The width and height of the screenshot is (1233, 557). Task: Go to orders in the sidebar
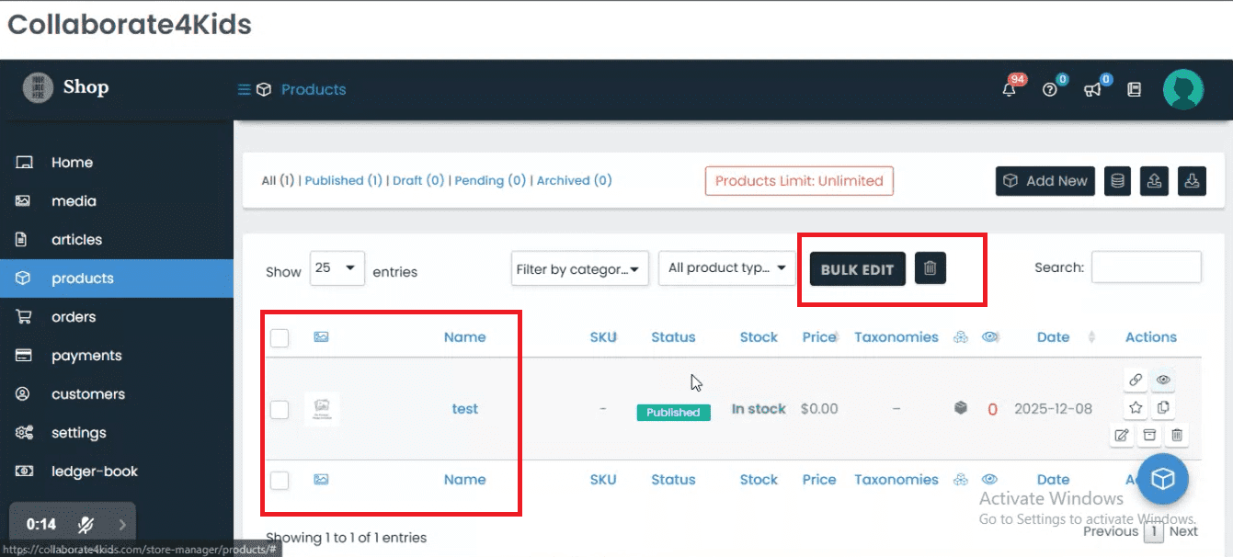pyautogui.click(x=74, y=317)
